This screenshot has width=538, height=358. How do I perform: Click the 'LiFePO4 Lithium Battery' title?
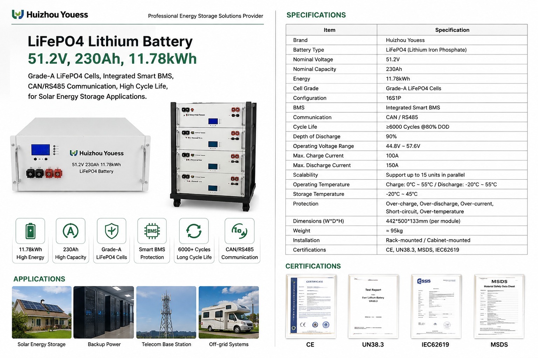coord(110,41)
